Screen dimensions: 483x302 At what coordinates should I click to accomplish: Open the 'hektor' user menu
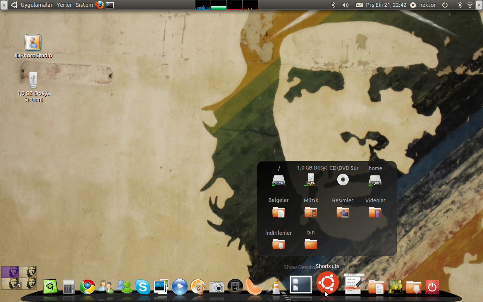coord(423,5)
